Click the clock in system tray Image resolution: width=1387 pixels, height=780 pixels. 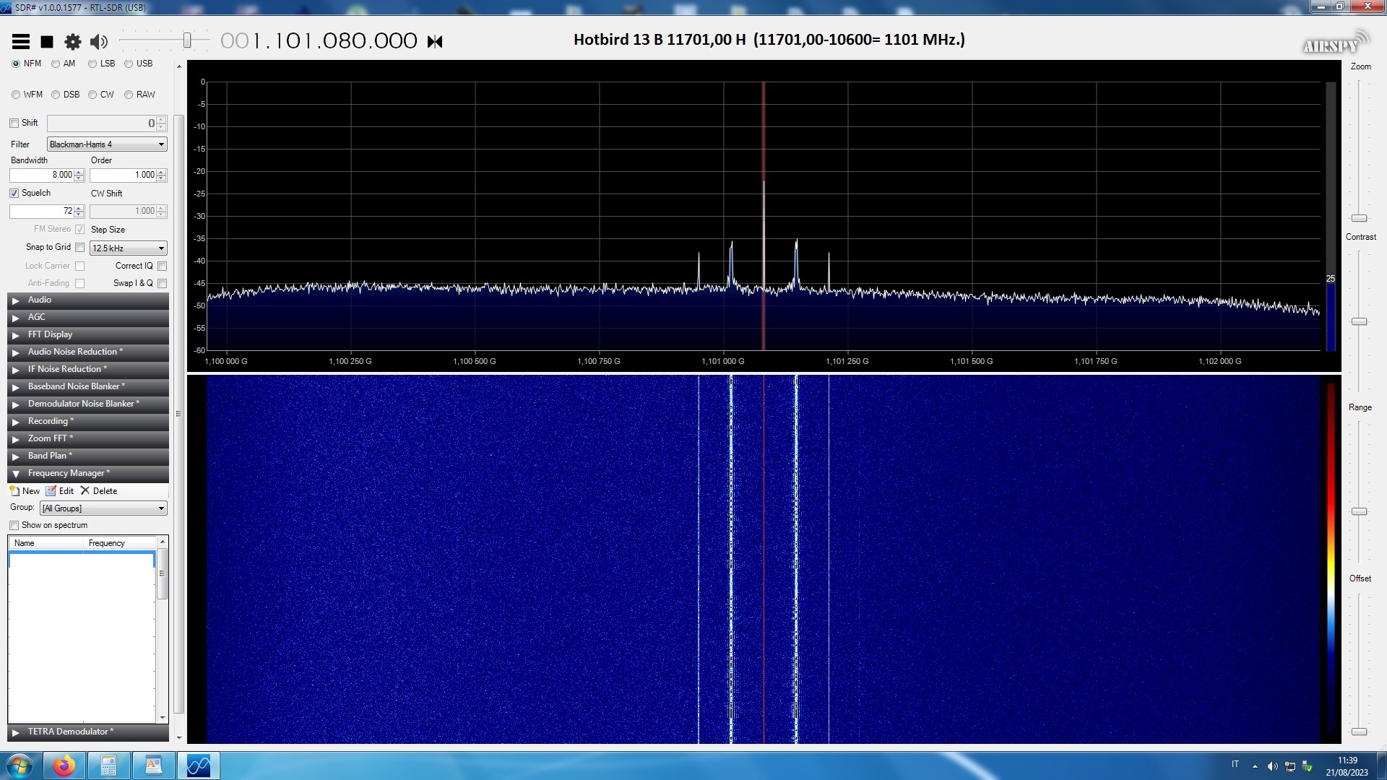tap(1347, 766)
